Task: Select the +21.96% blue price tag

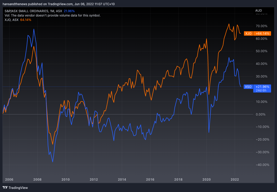Action: (262, 87)
